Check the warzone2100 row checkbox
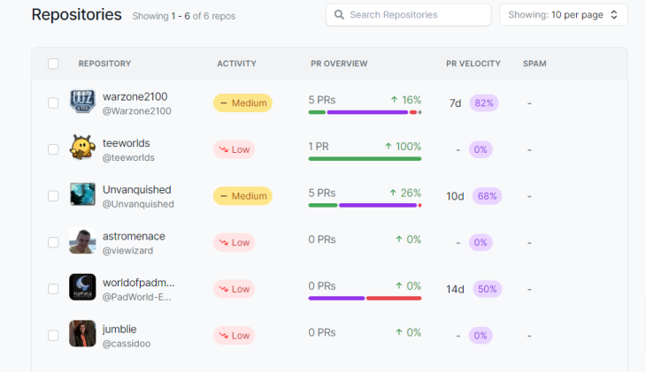 [53, 103]
